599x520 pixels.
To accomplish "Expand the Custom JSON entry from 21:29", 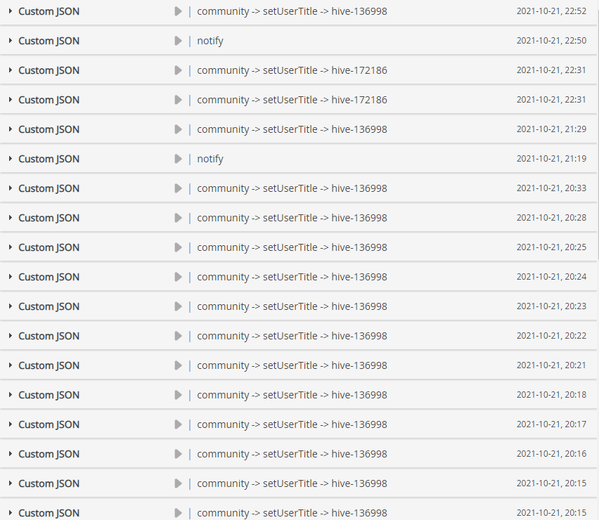I will [11, 129].
